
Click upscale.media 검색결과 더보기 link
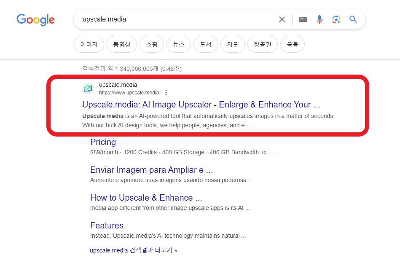pyautogui.click(x=134, y=250)
